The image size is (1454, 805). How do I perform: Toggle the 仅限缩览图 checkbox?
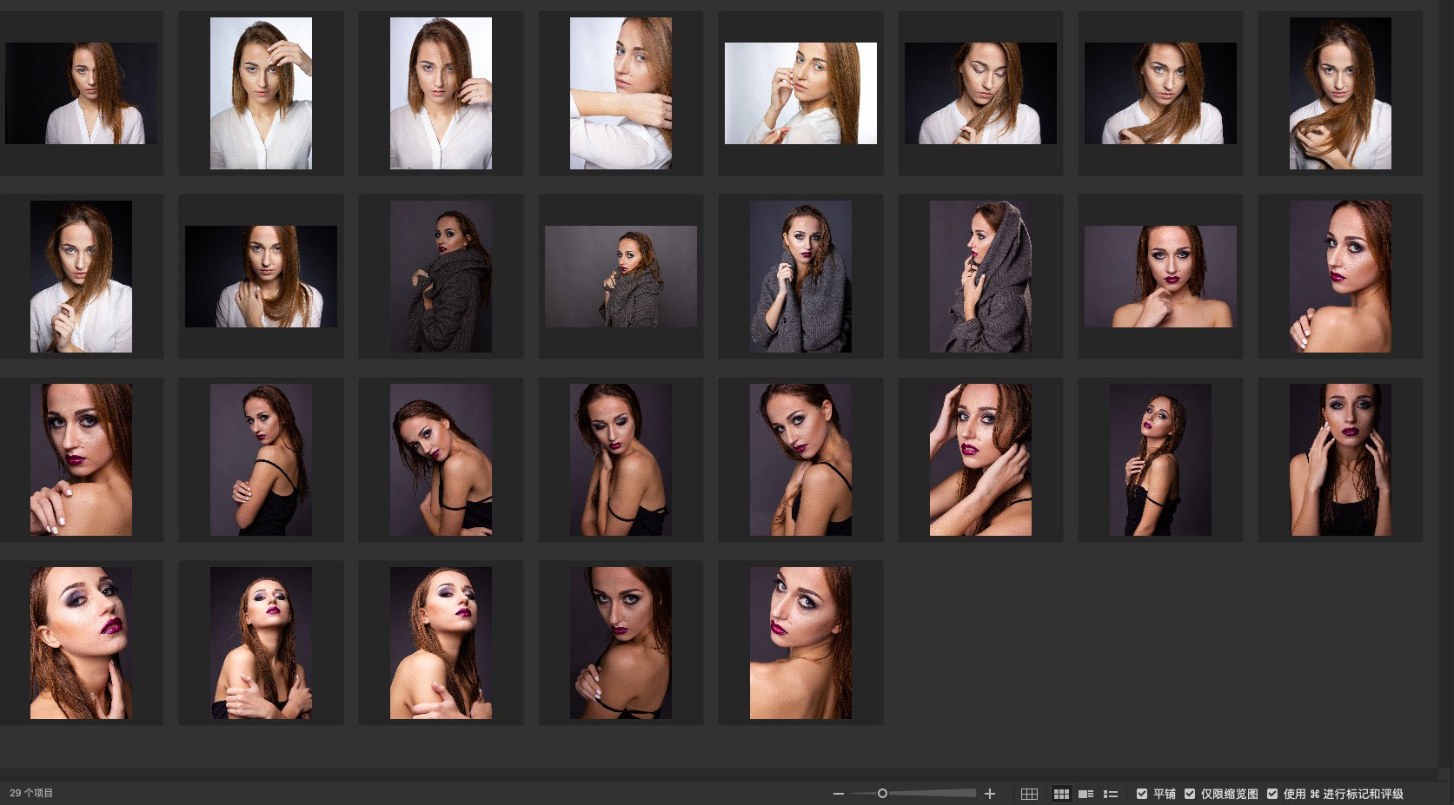click(x=1190, y=794)
